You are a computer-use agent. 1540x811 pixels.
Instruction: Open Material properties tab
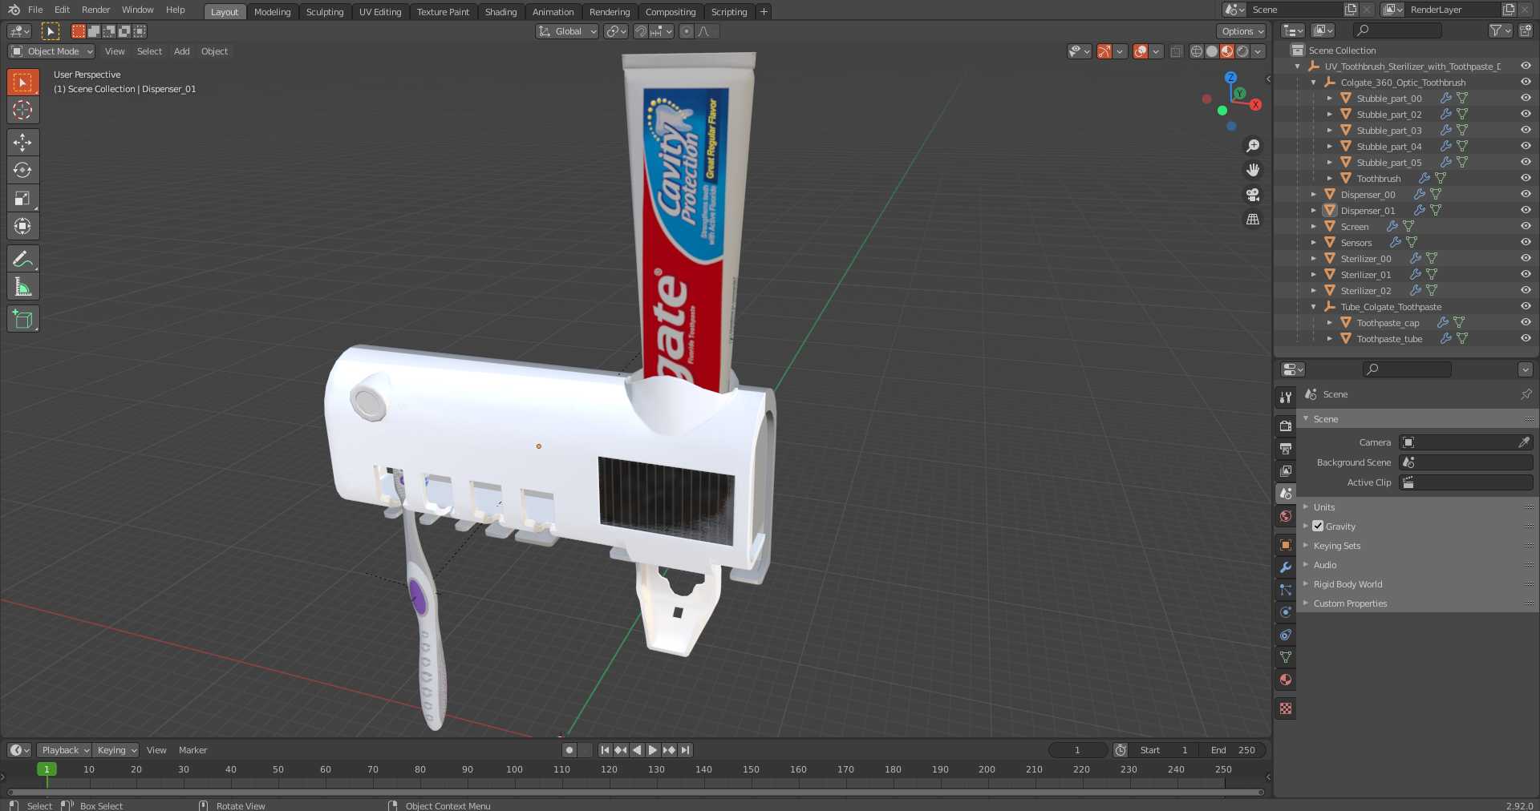coord(1286,680)
